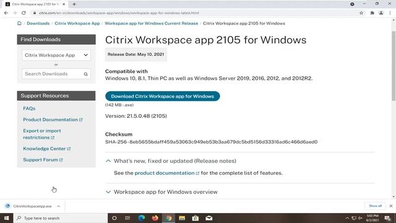396x223 pixels.
Task: Open the Product Documentation support link
Action: [x=53, y=120]
